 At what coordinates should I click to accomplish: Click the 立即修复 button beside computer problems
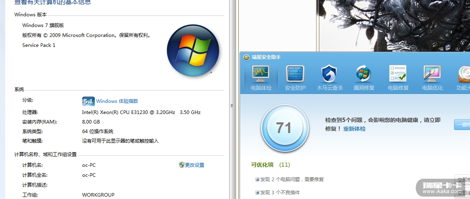click(x=462, y=180)
